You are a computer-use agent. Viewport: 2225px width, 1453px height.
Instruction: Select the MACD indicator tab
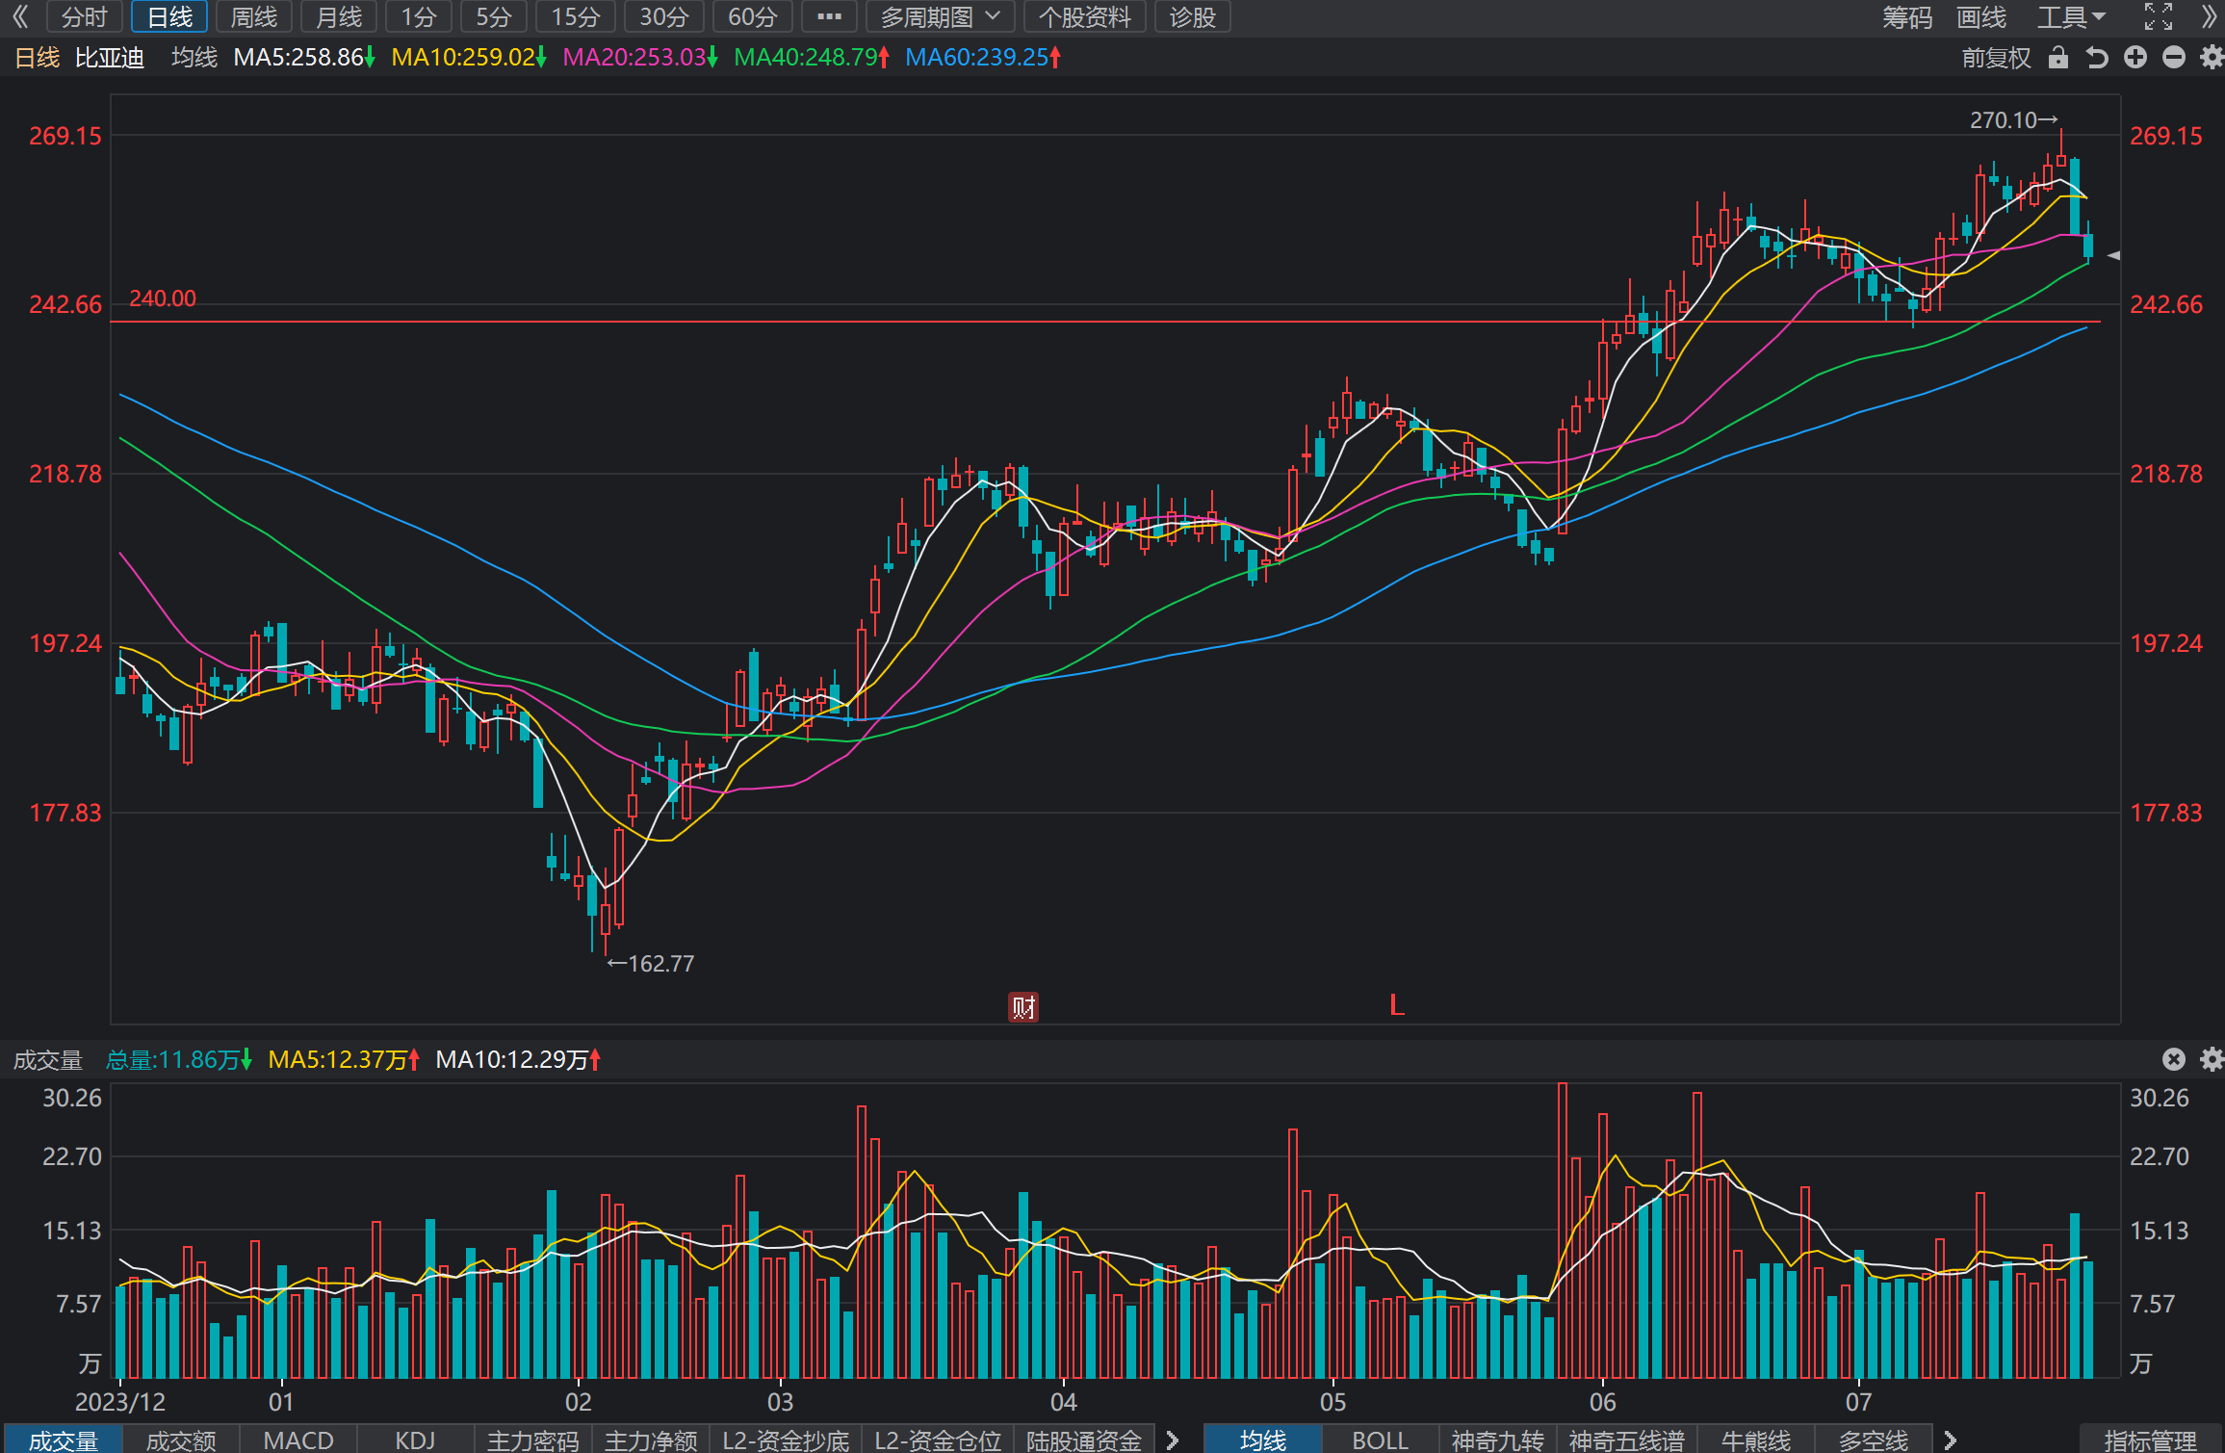click(x=298, y=1440)
